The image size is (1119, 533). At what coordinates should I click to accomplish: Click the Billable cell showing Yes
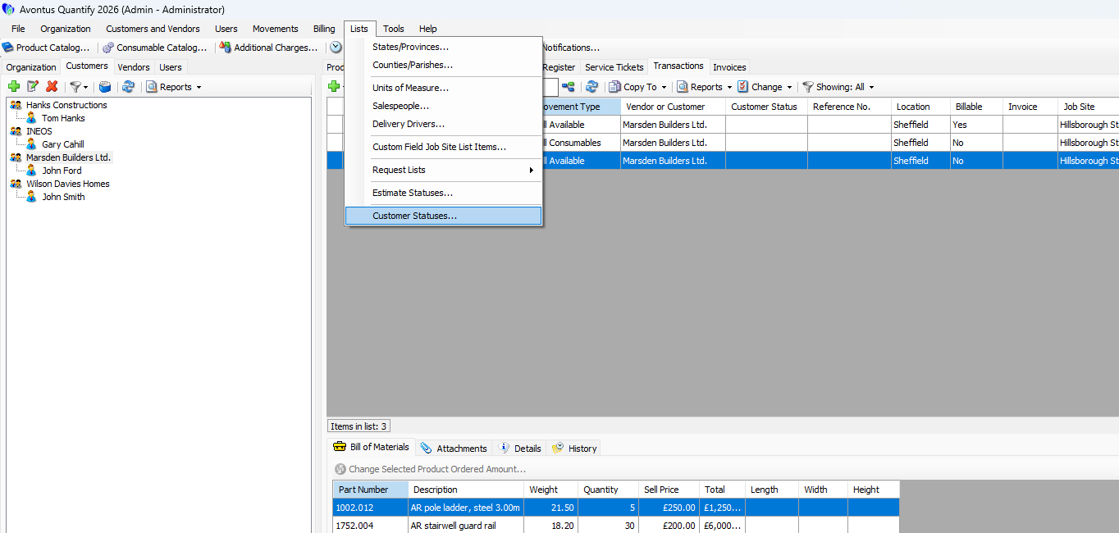tap(976, 125)
